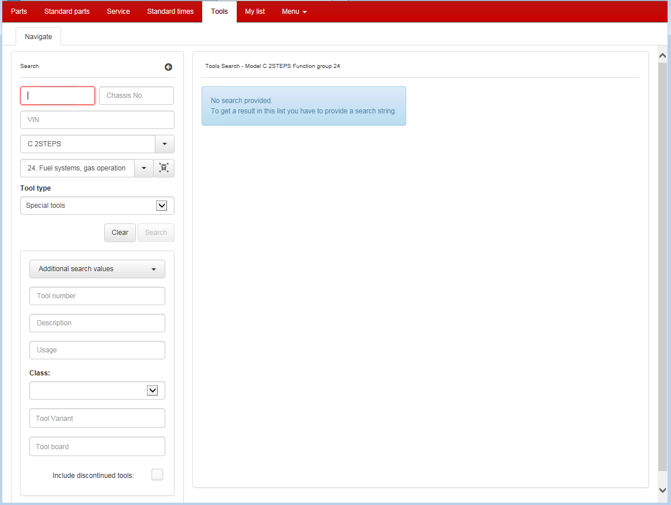The height and width of the screenshot is (505, 671).
Task: Expand Additional search values dropdown
Action: [97, 269]
